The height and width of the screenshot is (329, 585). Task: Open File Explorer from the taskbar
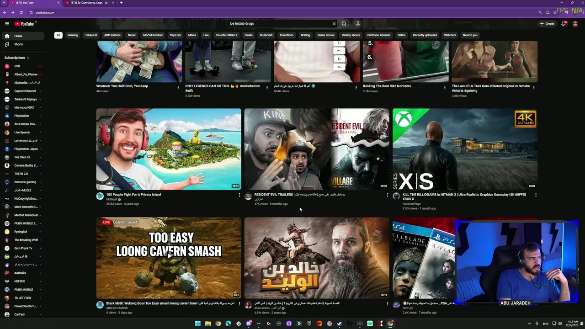pyautogui.click(x=208, y=324)
